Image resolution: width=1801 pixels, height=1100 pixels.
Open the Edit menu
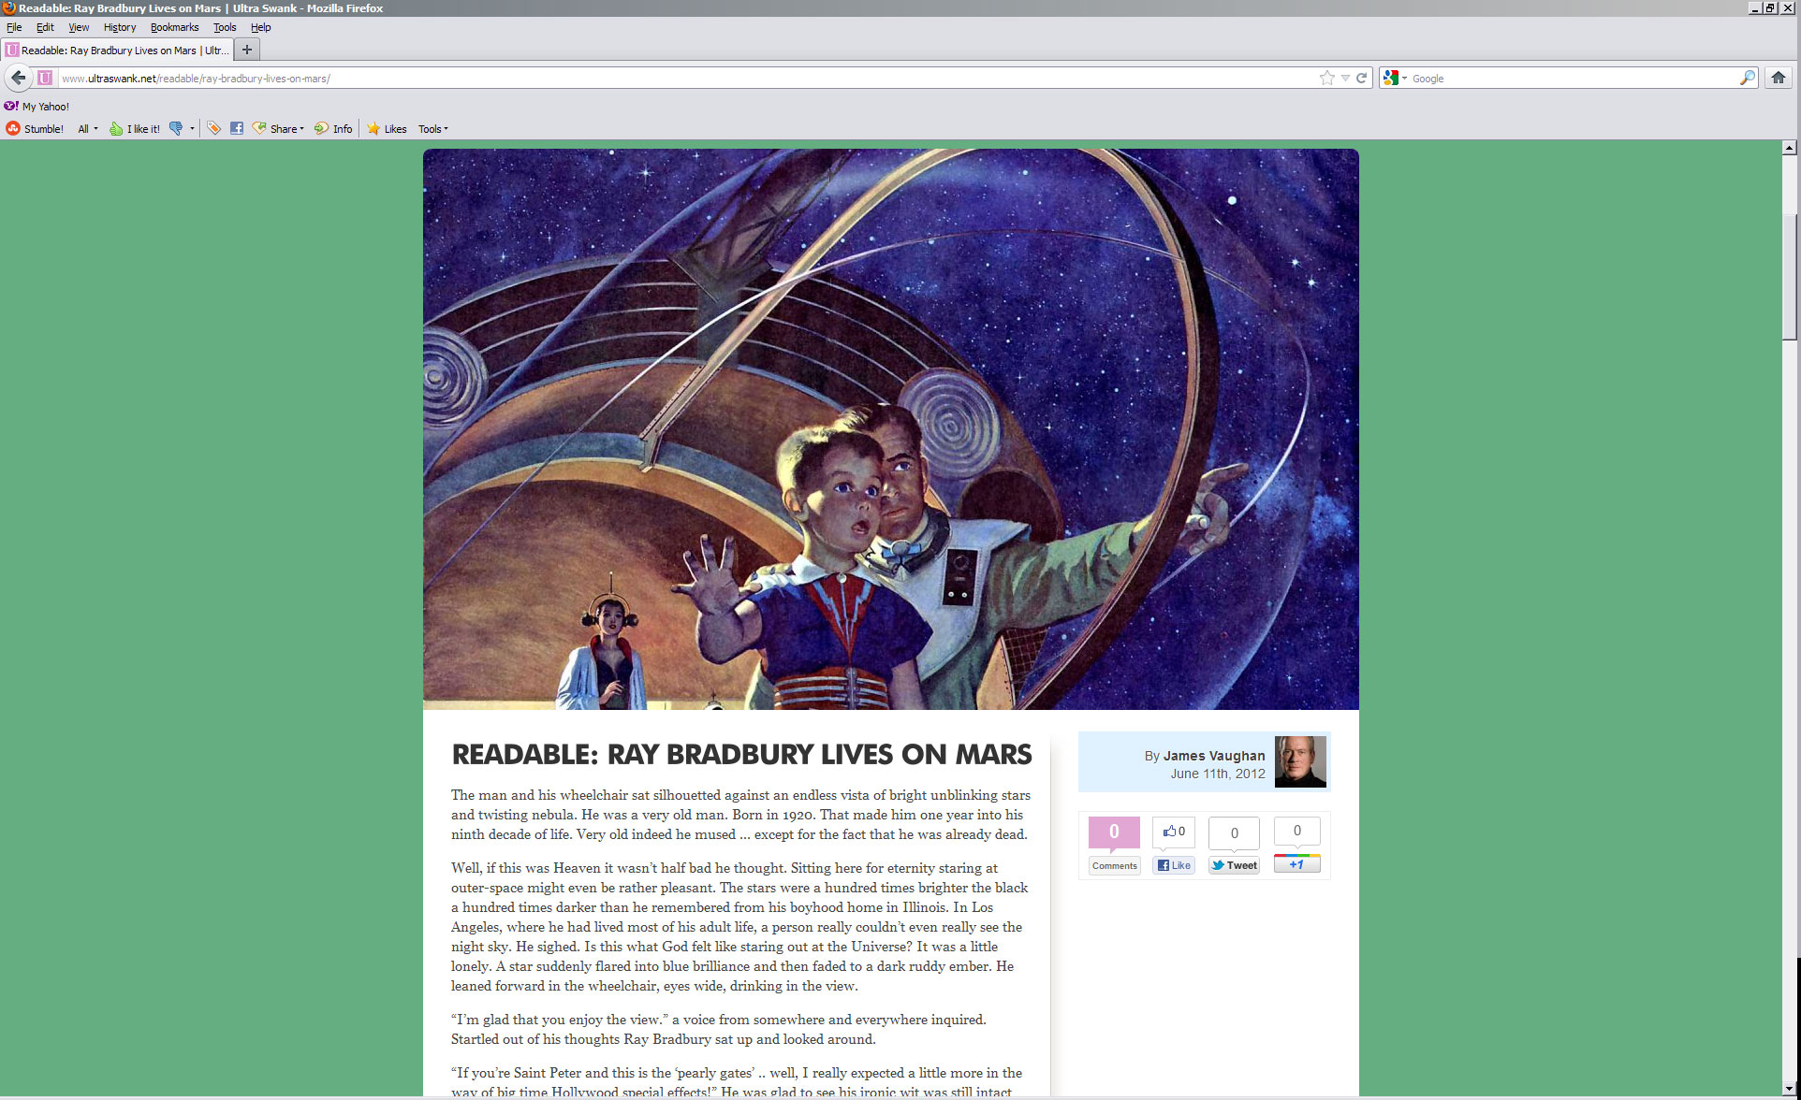[45, 27]
